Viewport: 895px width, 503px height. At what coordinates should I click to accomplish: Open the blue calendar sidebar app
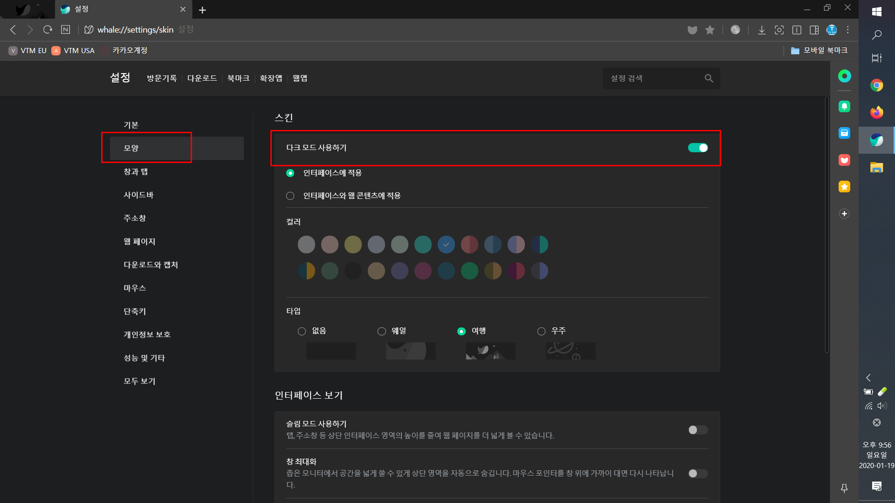point(844,133)
